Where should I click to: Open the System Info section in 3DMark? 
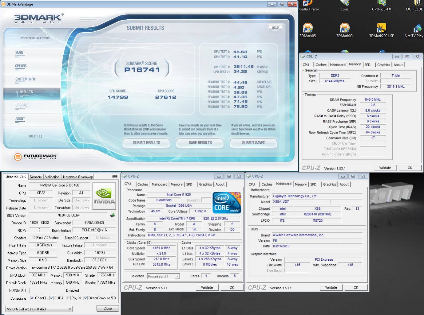coord(25,79)
